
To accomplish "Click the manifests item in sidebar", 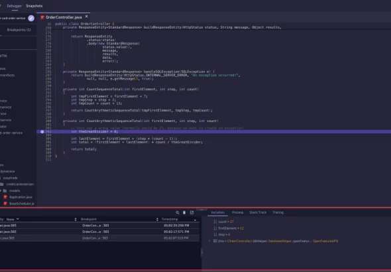I will click(7, 75).
